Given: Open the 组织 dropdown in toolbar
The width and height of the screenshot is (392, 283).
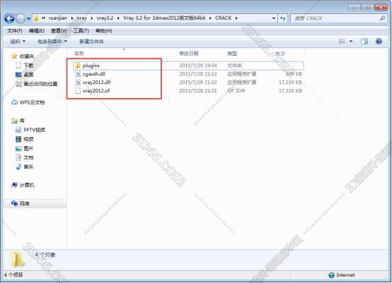Looking at the screenshot, I should pos(18,42).
